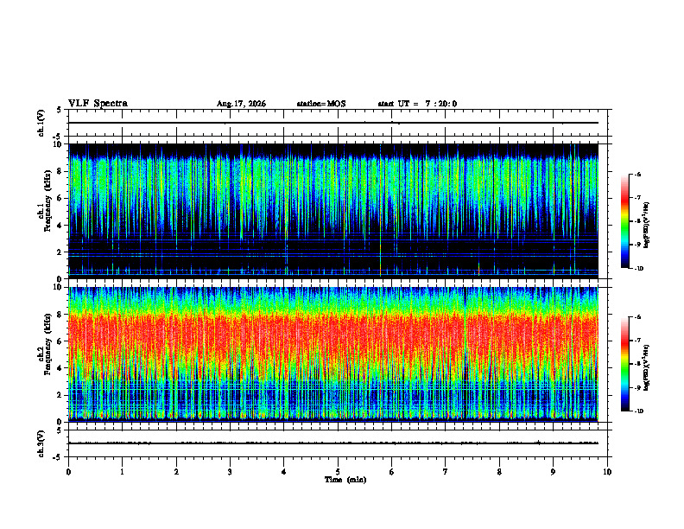Click tick label "5" on the time axis
This screenshot has height=529, width=684.
(x=338, y=472)
